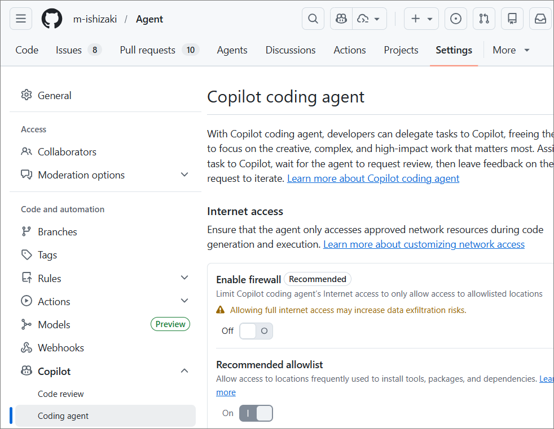
Task: Click the Tags label icon
Action: pos(27,254)
